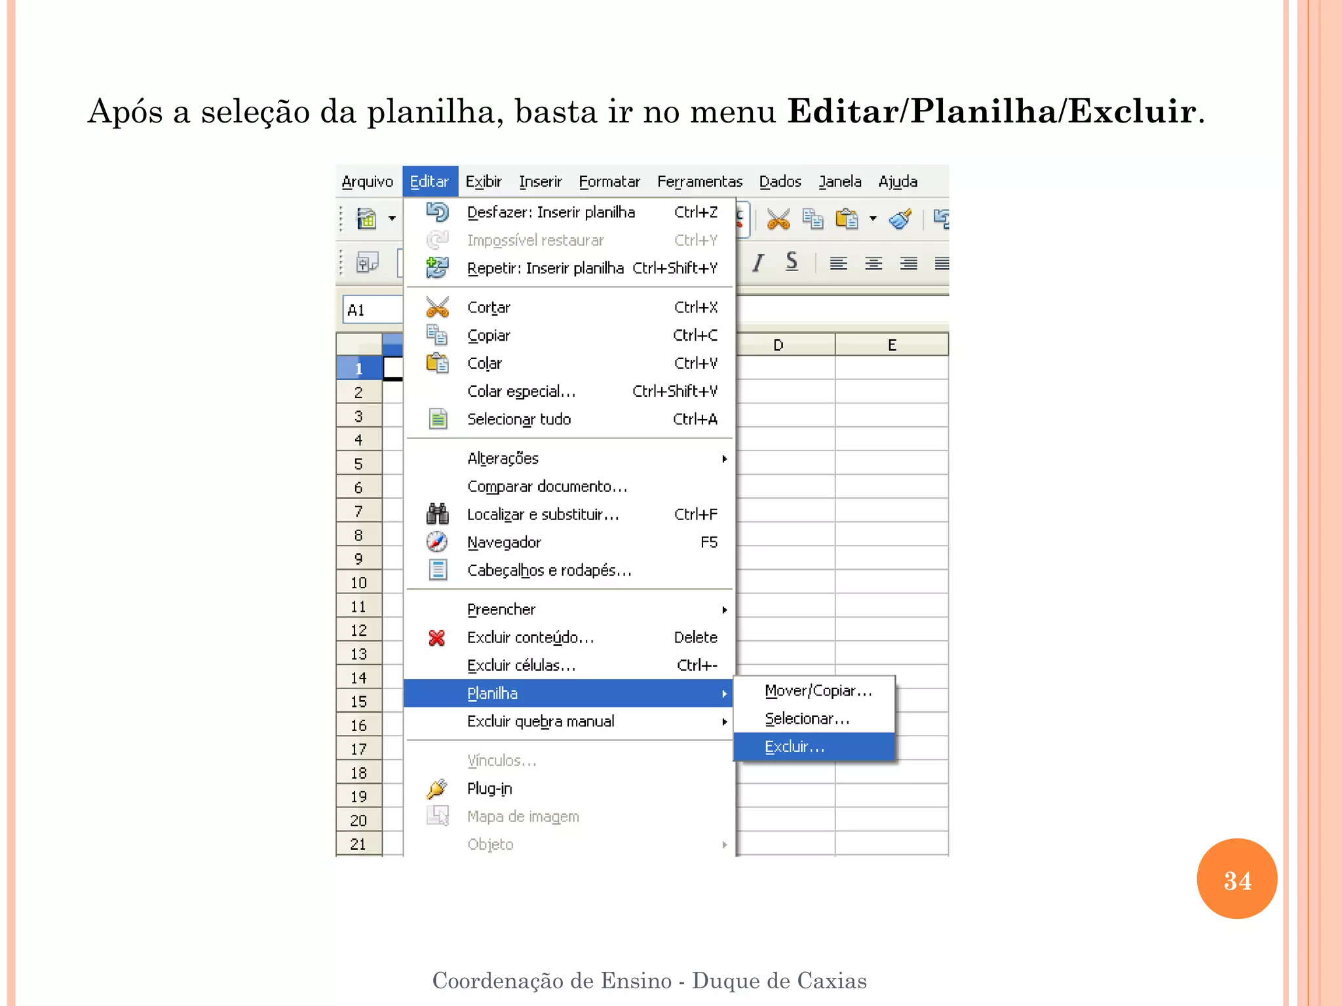
Task: Click the Align Right icon
Action: tap(908, 263)
